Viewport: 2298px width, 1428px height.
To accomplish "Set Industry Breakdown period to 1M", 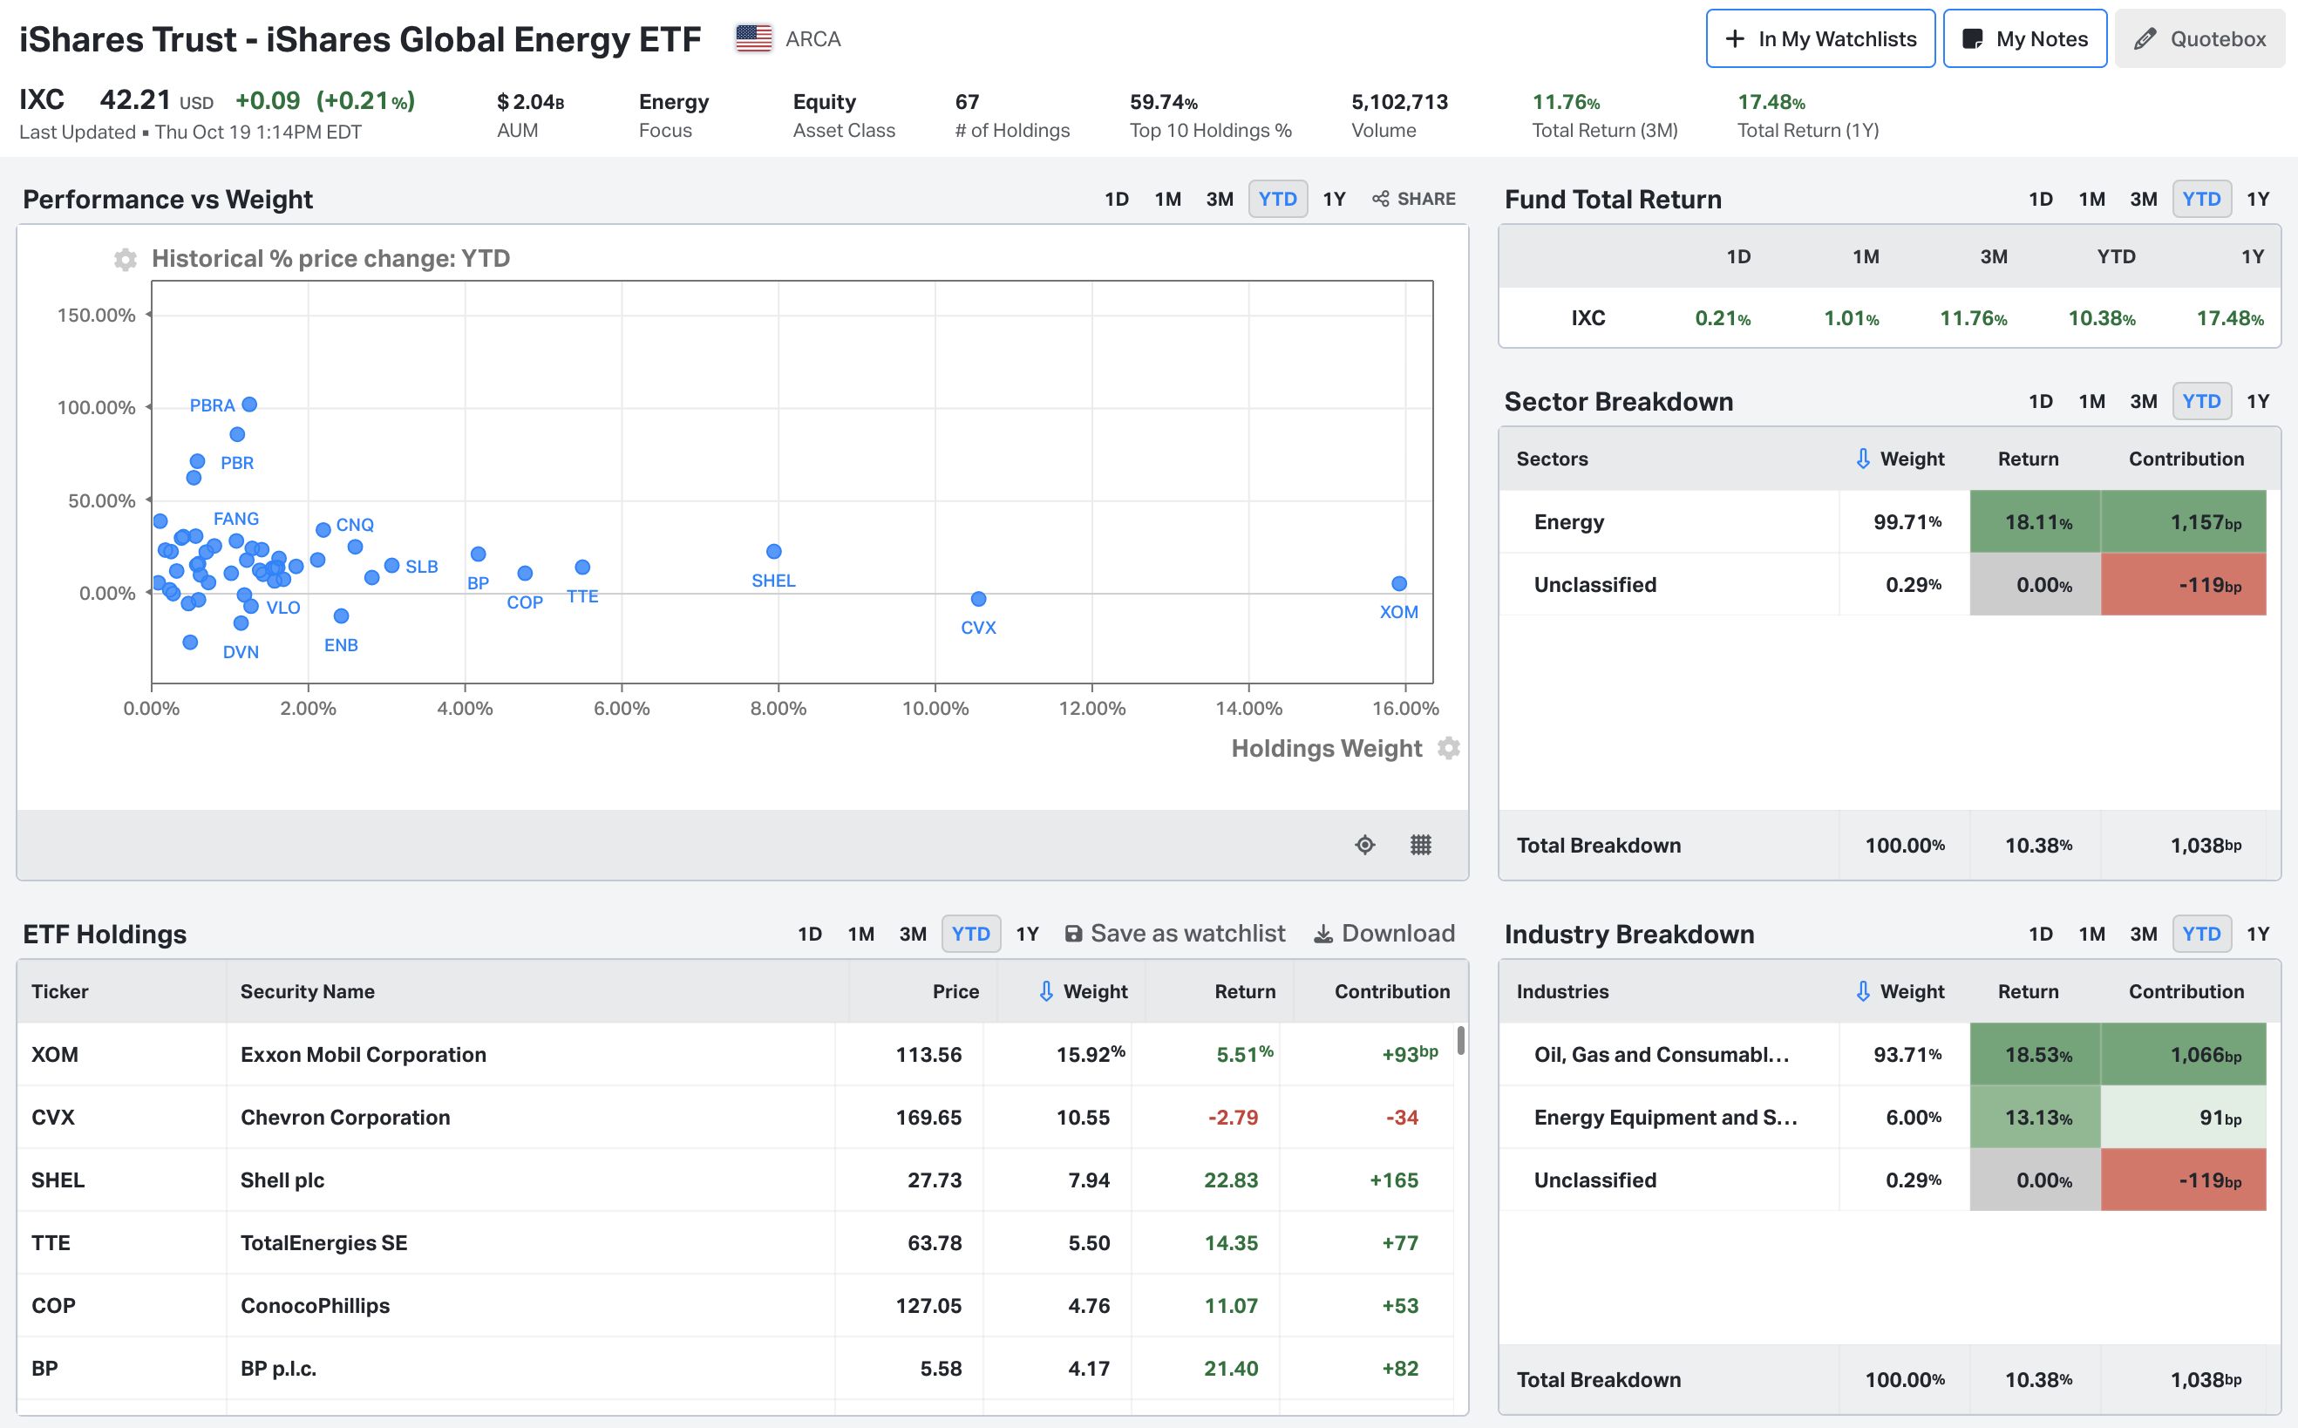I will (x=2091, y=933).
